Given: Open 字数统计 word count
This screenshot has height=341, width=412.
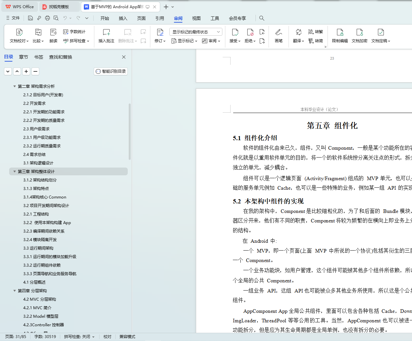Looking at the screenshot, I should point(74,32).
